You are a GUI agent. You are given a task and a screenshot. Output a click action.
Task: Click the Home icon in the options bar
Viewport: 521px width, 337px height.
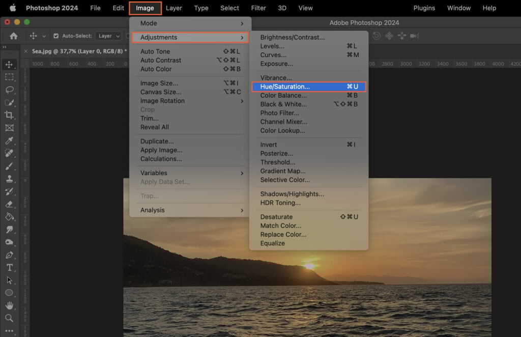(x=13, y=36)
